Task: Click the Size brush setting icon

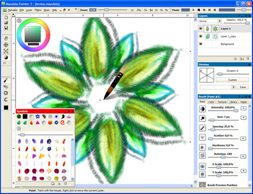Action: coord(202,118)
